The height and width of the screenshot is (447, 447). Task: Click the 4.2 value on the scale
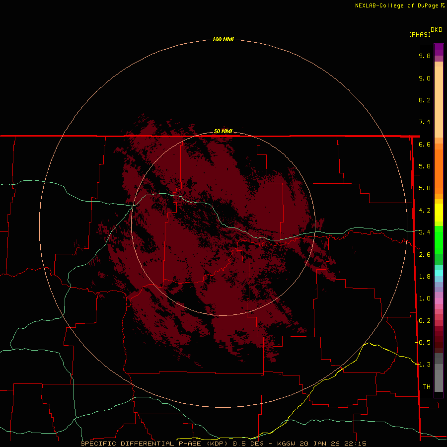coord(425,210)
